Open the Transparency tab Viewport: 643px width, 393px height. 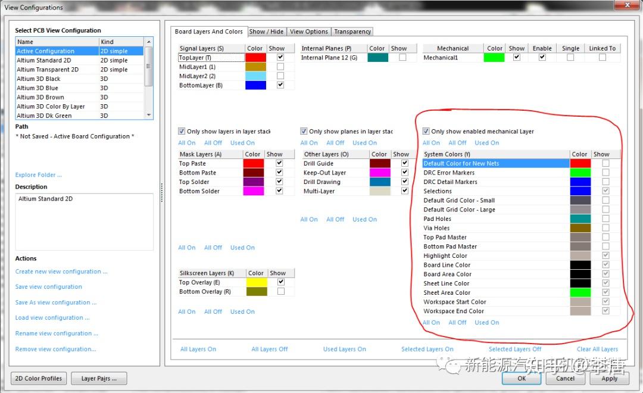(352, 32)
